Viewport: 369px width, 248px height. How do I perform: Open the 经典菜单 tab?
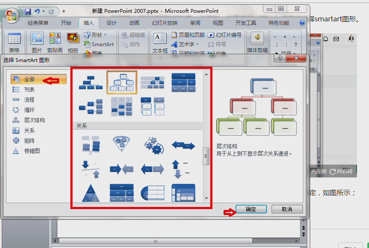tap(38, 23)
